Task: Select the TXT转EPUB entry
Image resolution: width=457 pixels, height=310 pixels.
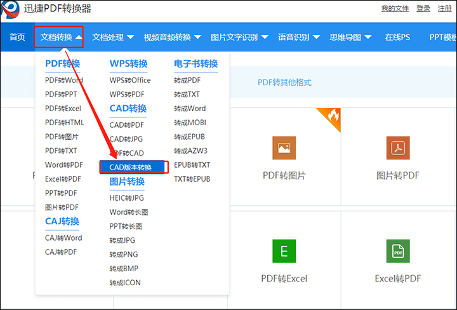Action: coord(192,179)
